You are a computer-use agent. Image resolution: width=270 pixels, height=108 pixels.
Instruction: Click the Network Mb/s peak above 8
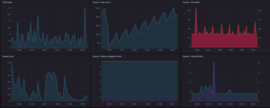click(214, 62)
